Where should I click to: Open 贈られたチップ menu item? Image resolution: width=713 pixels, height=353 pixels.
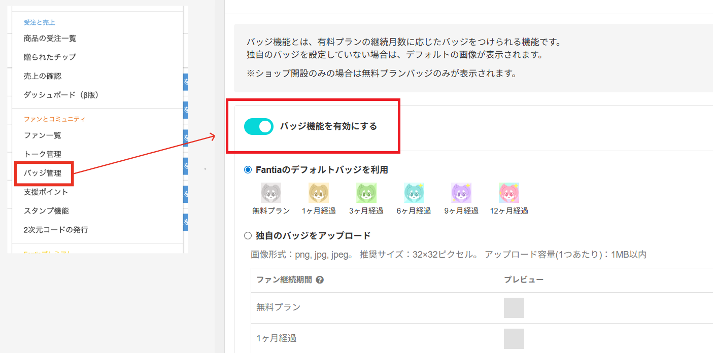(x=50, y=57)
